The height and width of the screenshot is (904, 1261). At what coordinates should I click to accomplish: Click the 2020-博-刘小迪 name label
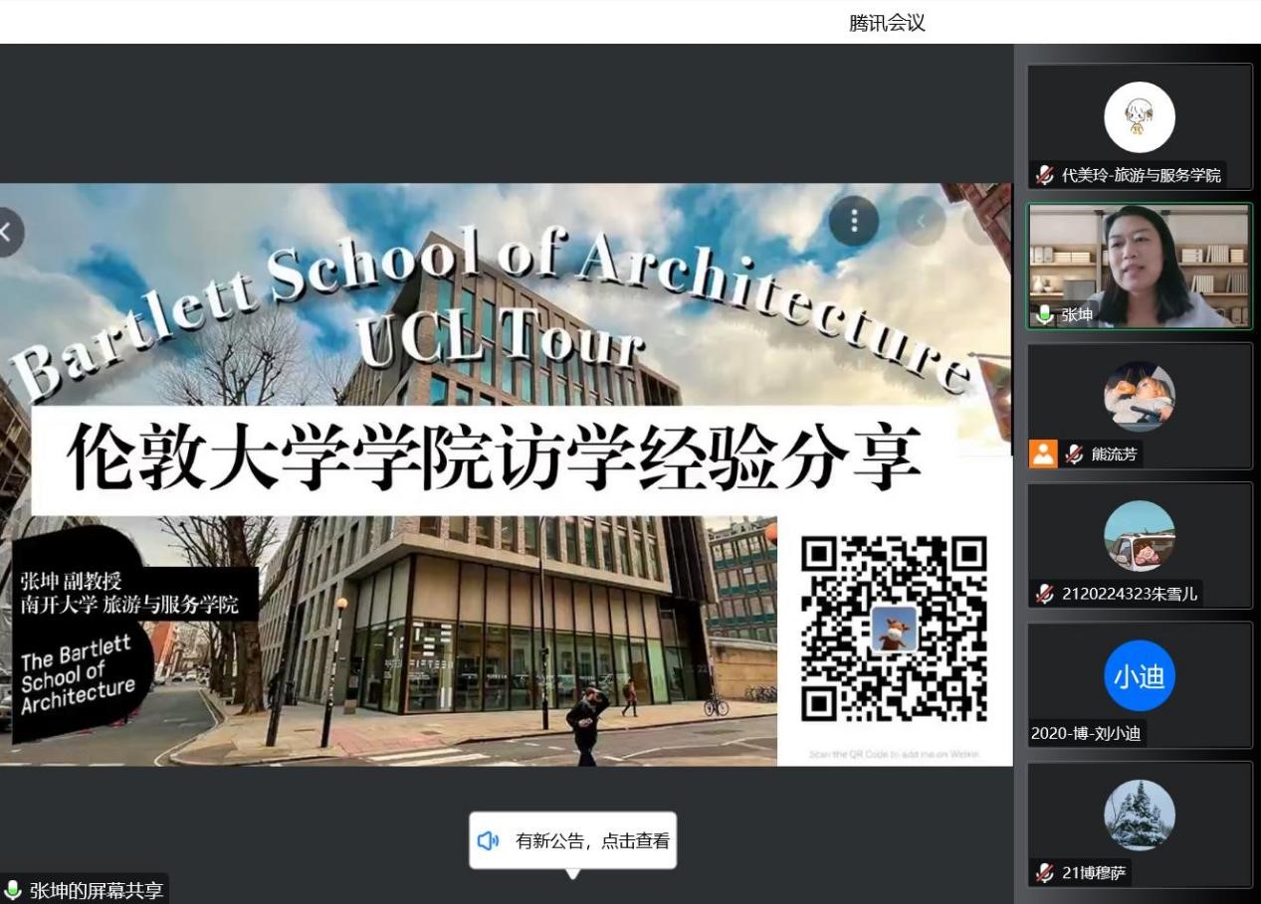tap(1086, 734)
